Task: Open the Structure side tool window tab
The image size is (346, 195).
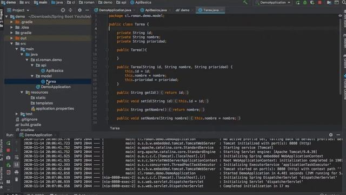Action: click(2, 151)
